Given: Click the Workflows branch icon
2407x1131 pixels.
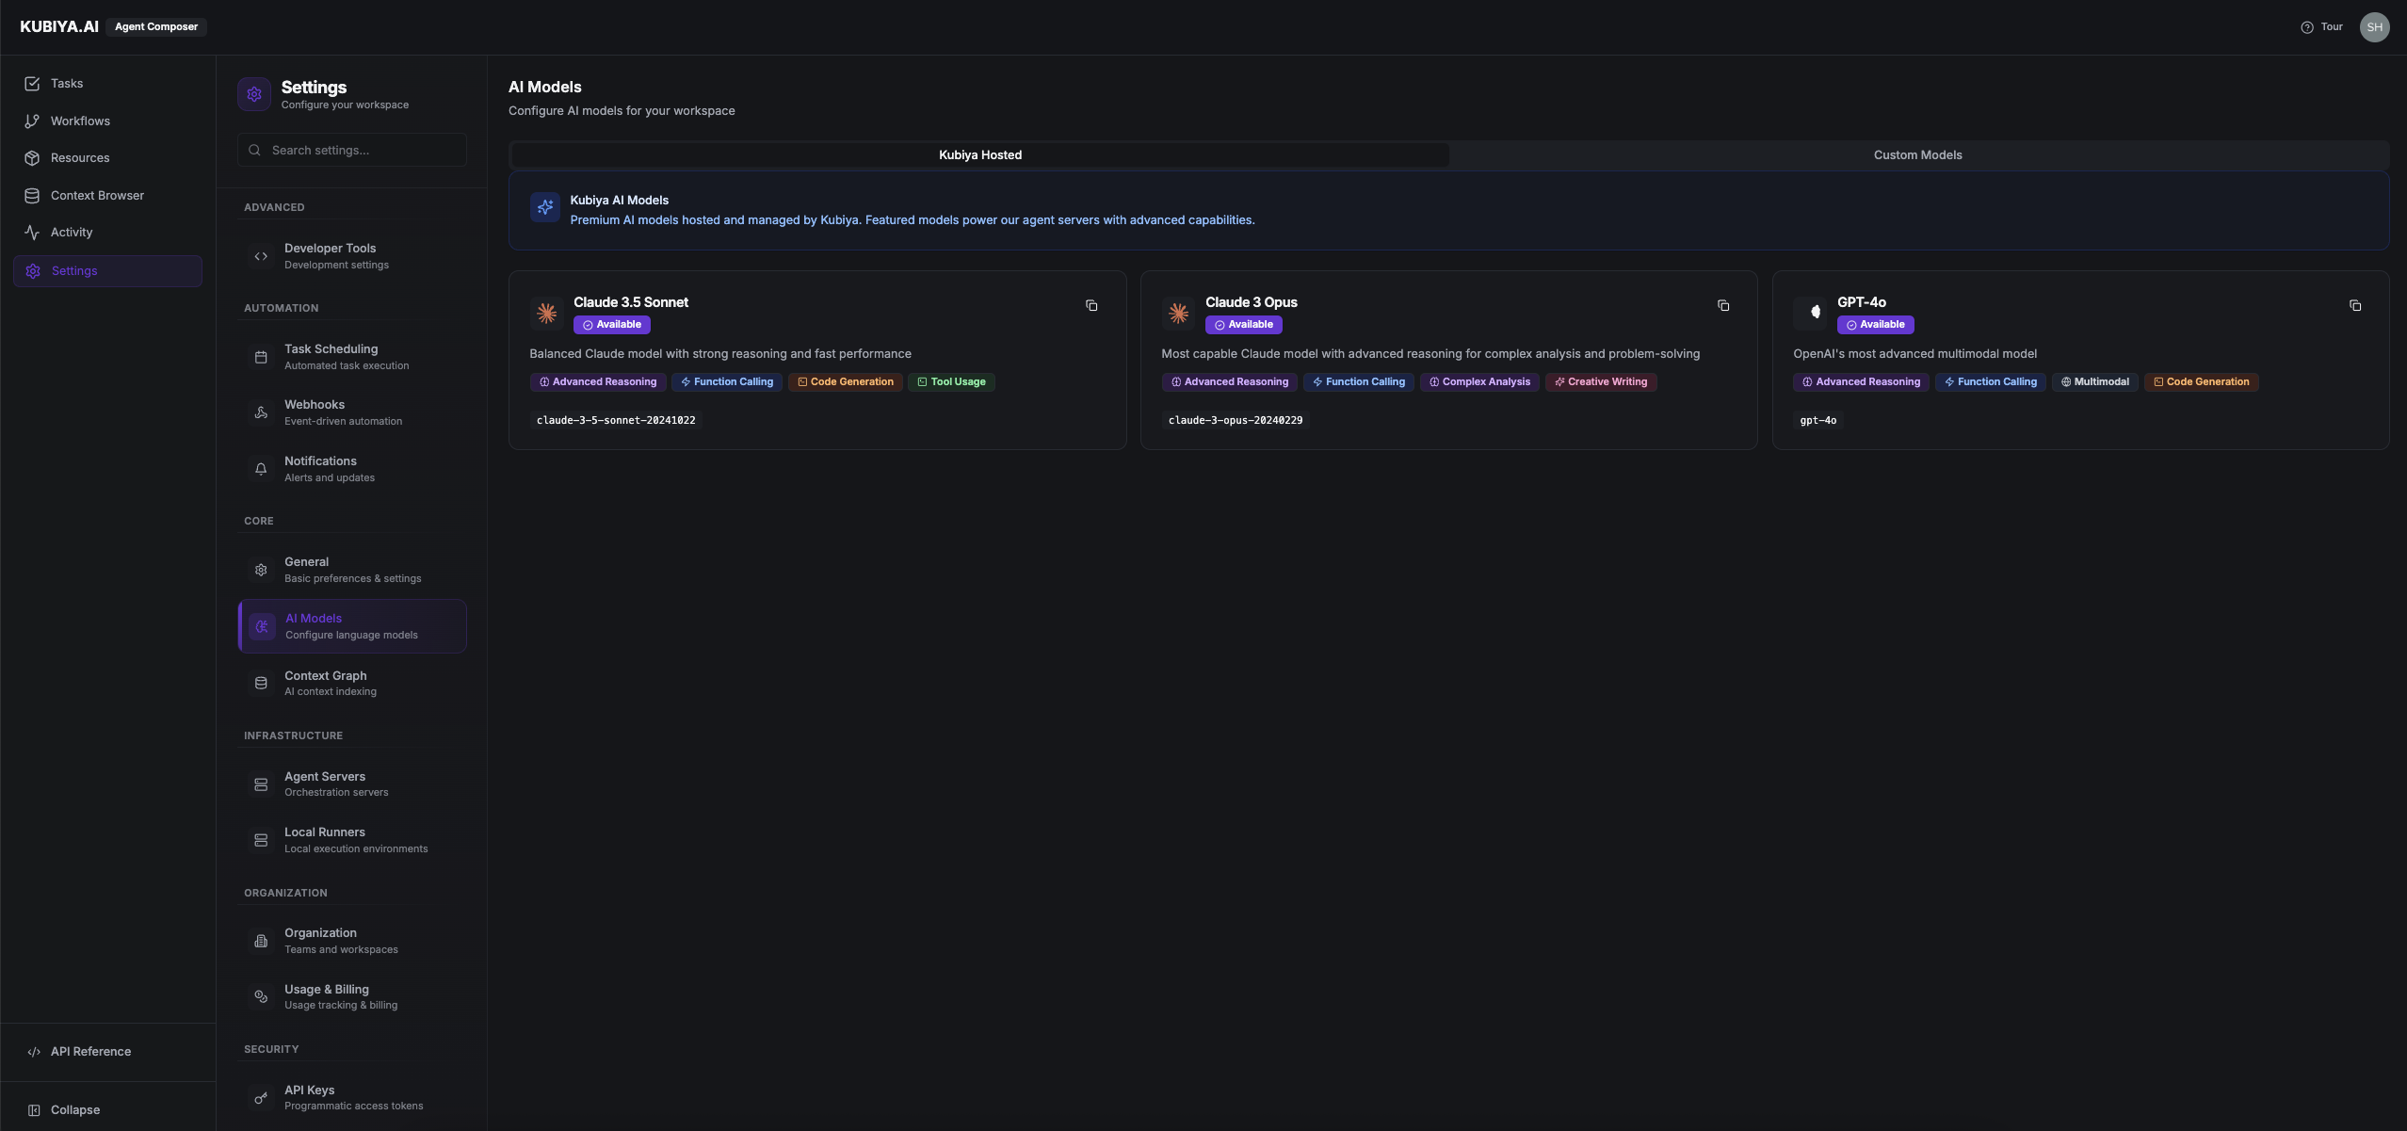Looking at the screenshot, I should click(x=32, y=121).
